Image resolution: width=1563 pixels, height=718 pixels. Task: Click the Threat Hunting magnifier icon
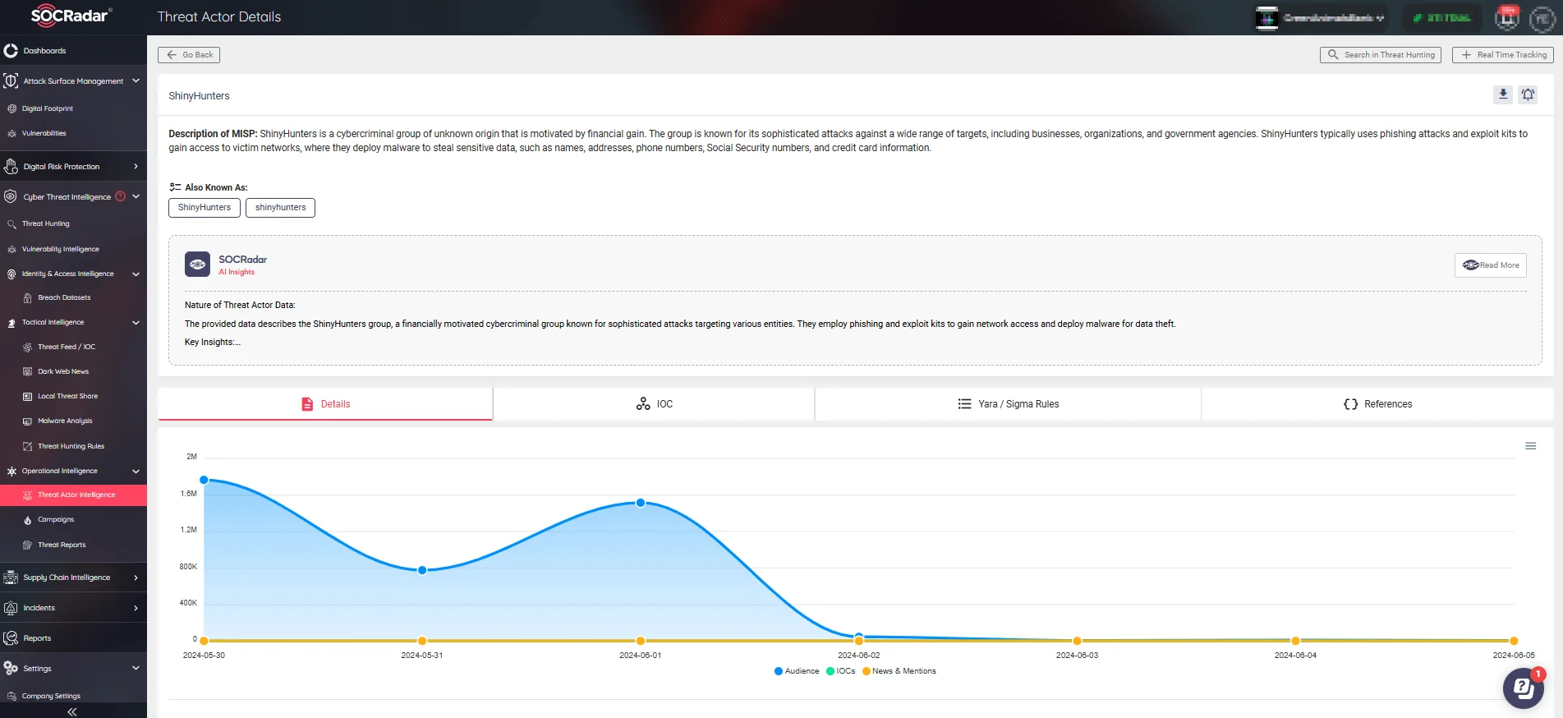[x=11, y=223]
